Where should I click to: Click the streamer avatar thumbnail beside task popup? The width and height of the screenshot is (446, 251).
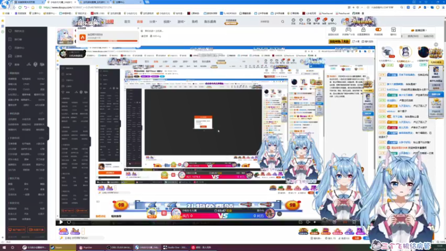(x=65, y=36)
